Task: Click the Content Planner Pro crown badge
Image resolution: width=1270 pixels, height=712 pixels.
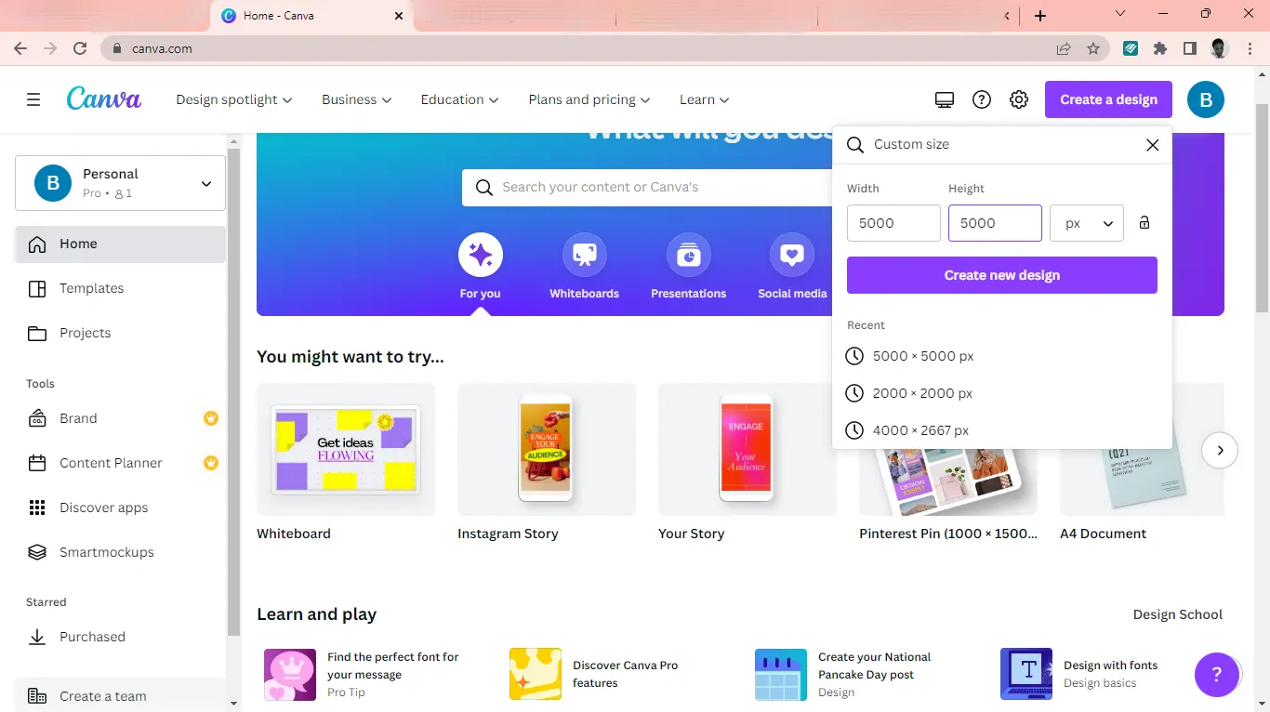Action: coord(211,463)
